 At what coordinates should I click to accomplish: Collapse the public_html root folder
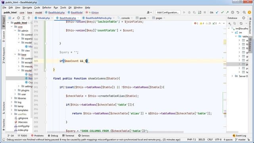[8, 23]
